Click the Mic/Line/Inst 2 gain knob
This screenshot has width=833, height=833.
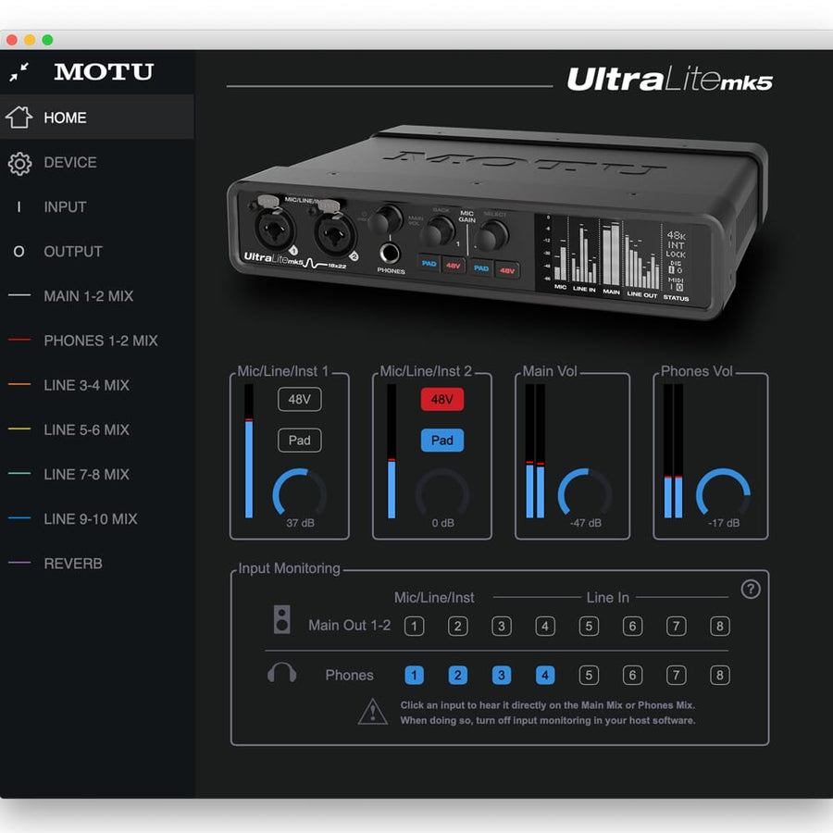[442, 493]
